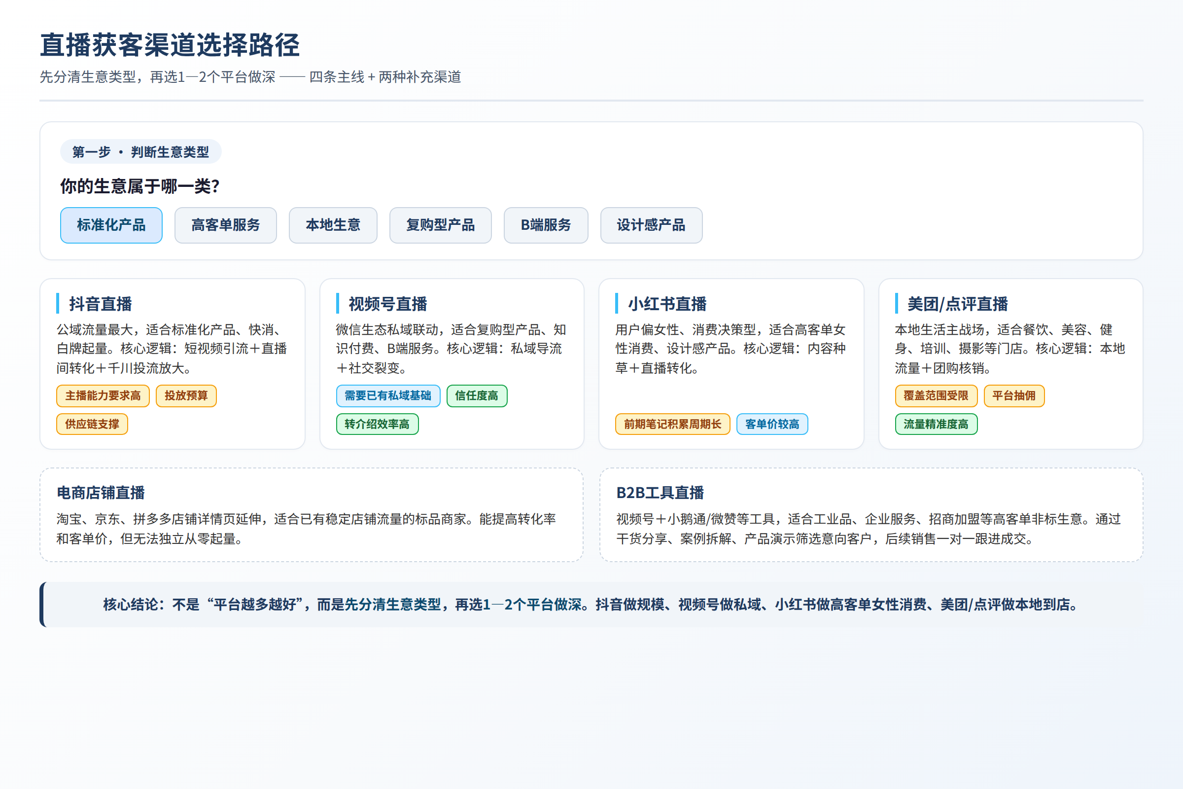Click the 前期笔记积累周期长 tag
This screenshot has height=789, width=1183.
pyautogui.click(x=672, y=424)
